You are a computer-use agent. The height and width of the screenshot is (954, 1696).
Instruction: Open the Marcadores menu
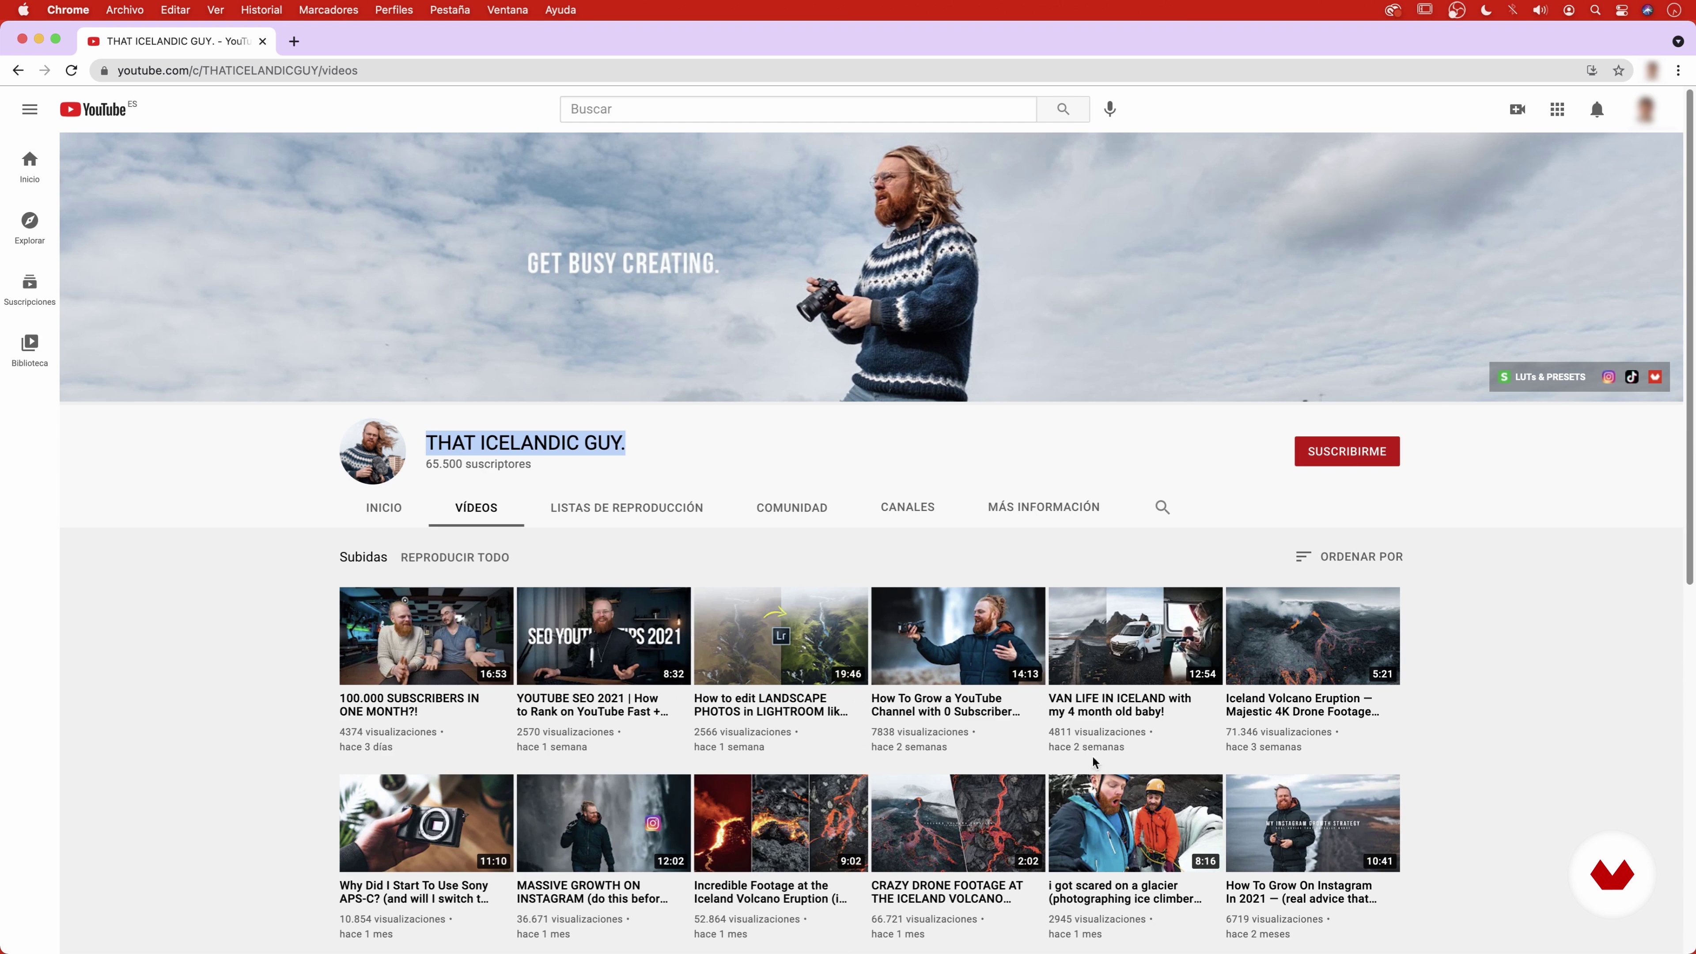point(329,10)
